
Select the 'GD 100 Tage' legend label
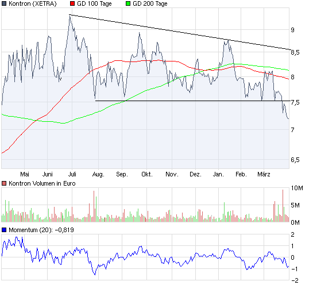pyautogui.click(x=94, y=3)
